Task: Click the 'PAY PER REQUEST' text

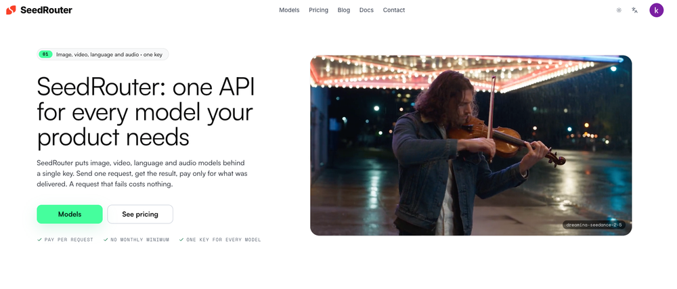Action: (x=68, y=240)
